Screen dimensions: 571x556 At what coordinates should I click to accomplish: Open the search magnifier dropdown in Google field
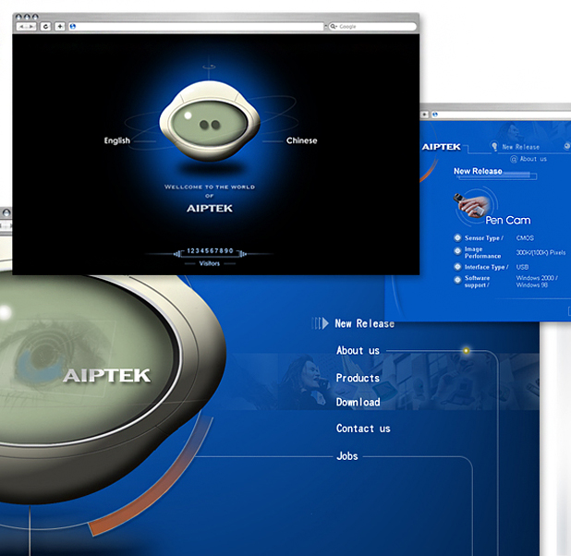coord(333,27)
